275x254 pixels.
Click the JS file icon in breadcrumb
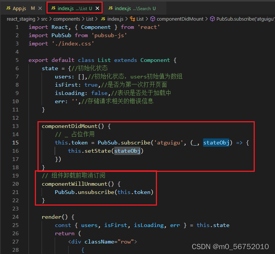click(x=103, y=19)
